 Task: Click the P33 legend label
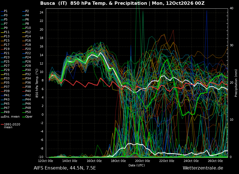[x=7, y=78]
